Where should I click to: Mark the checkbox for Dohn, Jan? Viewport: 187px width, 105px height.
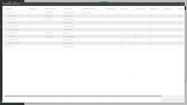coord(6,47)
